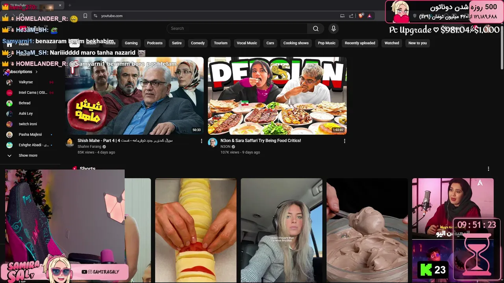Image resolution: width=504 pixels, height=283 pixels.
Task: Click the Brave Rewards triangle icon
Action: (x=369, y=16)
